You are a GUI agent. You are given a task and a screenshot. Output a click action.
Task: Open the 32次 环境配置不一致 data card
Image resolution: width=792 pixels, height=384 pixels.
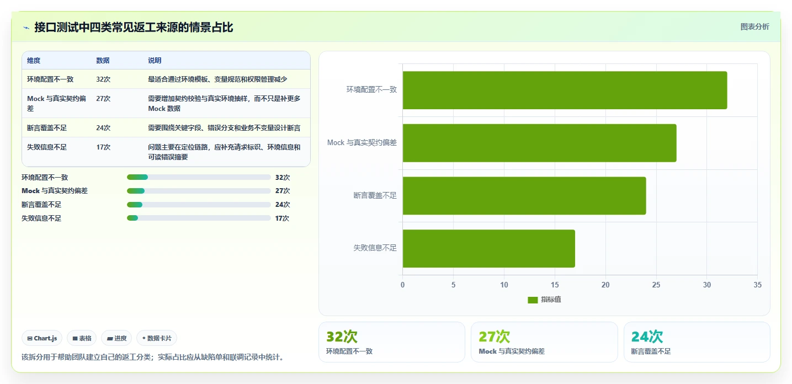pos(392,342)
